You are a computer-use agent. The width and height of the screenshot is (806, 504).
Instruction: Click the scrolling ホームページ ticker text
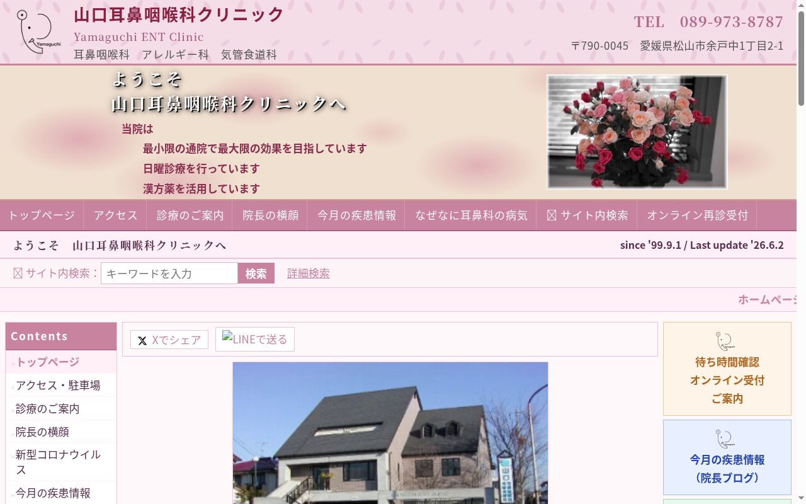point(767,300)
